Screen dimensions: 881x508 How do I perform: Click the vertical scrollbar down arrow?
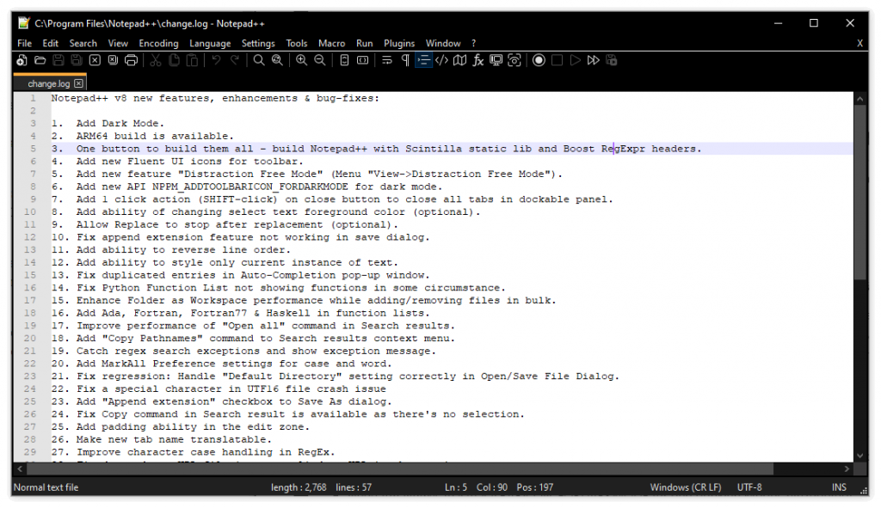point(861,455)
